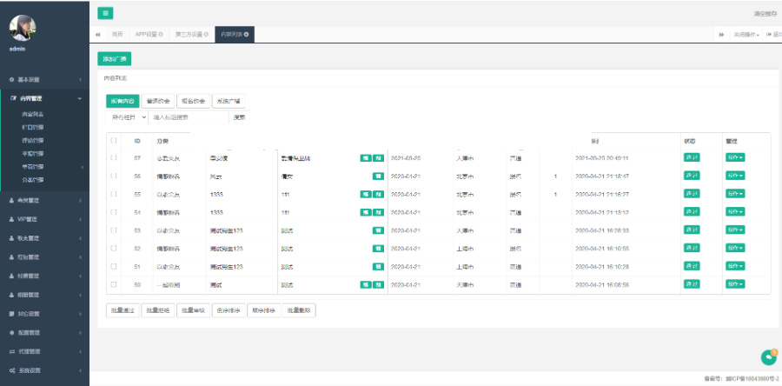Click the admin profile avatar

pos(23,28)
